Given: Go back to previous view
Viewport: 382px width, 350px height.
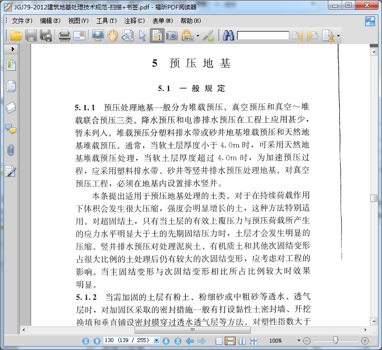Looking at the screenshot, I should point(190,341).
